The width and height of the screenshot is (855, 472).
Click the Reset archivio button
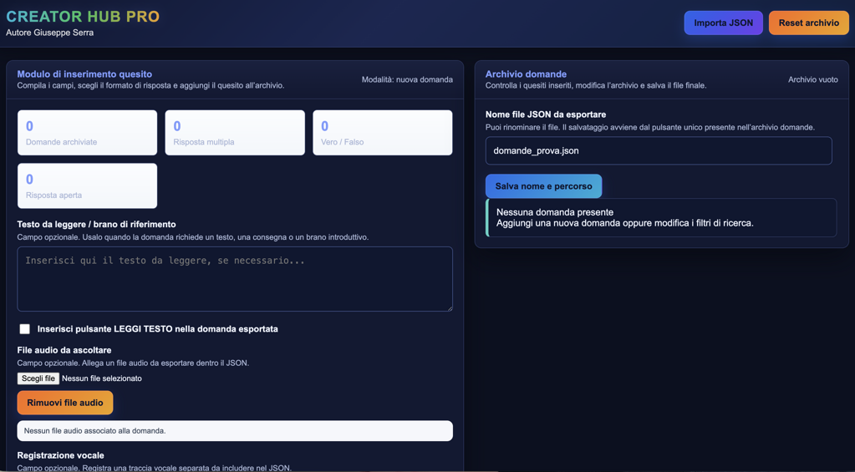[809, 23]
